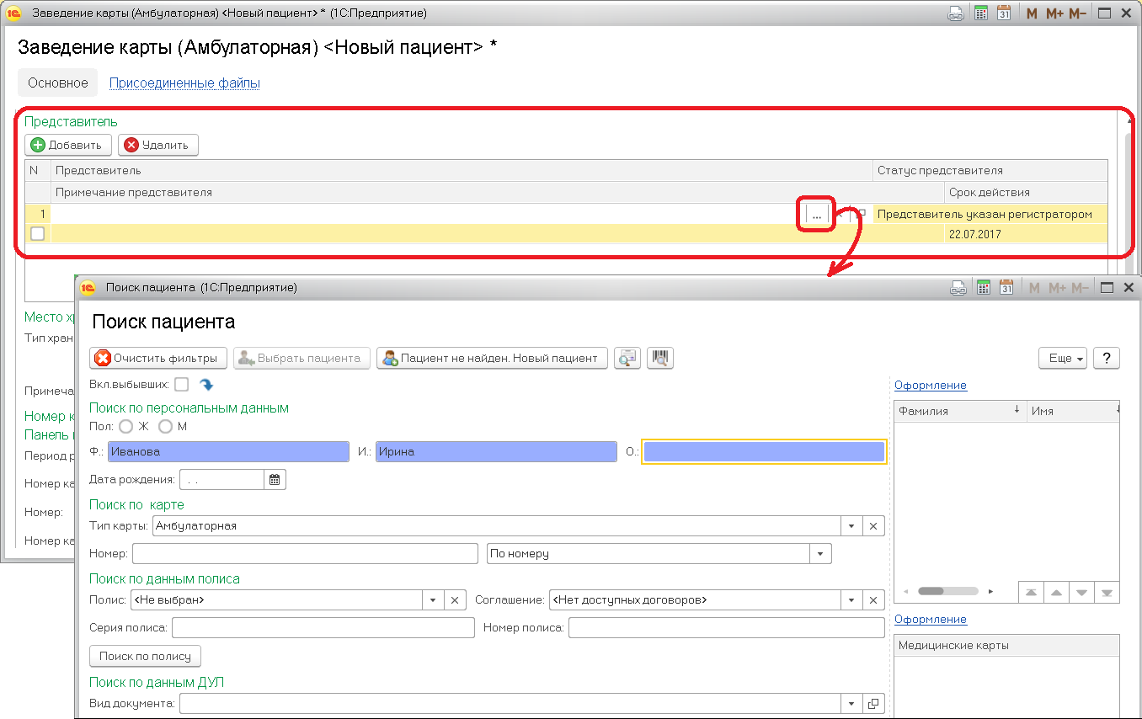The height and width of the screenshot is (719, 1142).
Task: Expand the Тип карты dropdown arrow
Action: [851, 525]
